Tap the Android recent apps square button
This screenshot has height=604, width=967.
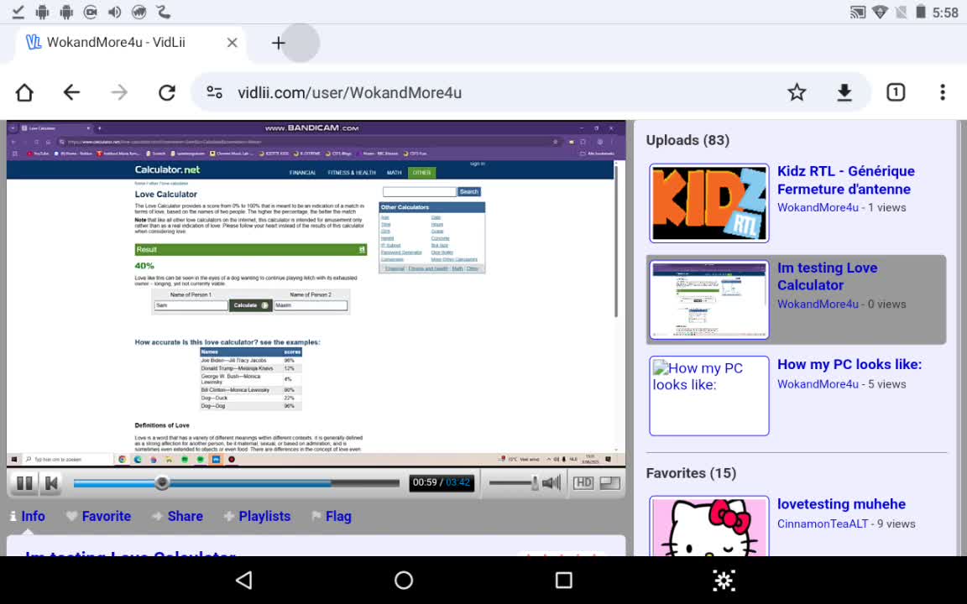pos(564,580)
